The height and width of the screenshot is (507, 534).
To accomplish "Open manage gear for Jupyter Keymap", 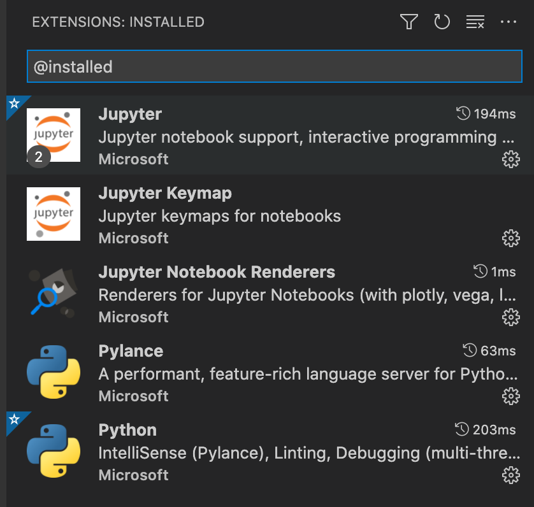I will 511,238.
